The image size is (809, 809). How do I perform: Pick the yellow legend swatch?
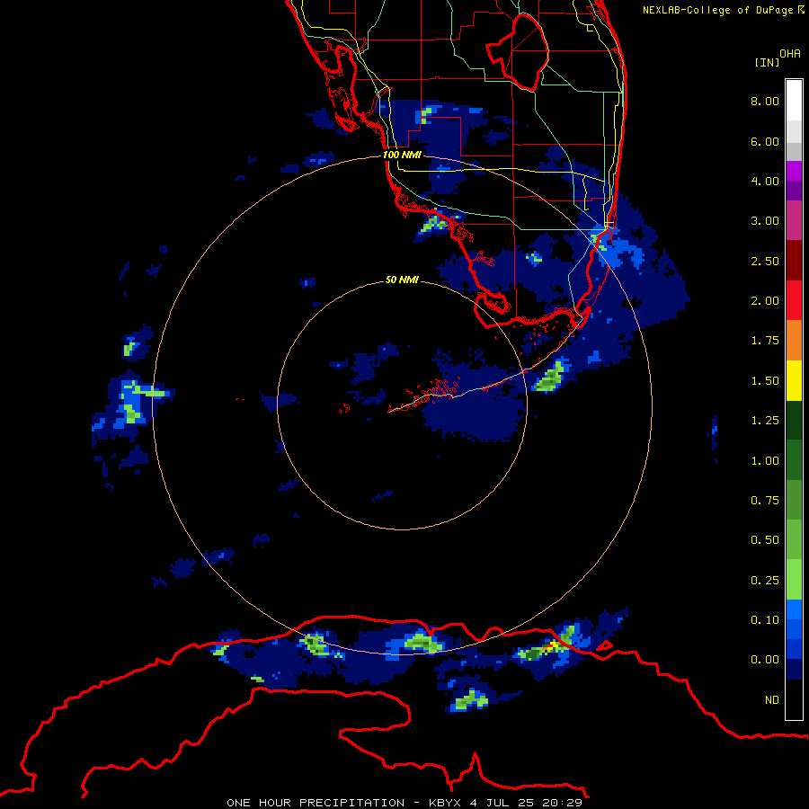pos(794,380)
